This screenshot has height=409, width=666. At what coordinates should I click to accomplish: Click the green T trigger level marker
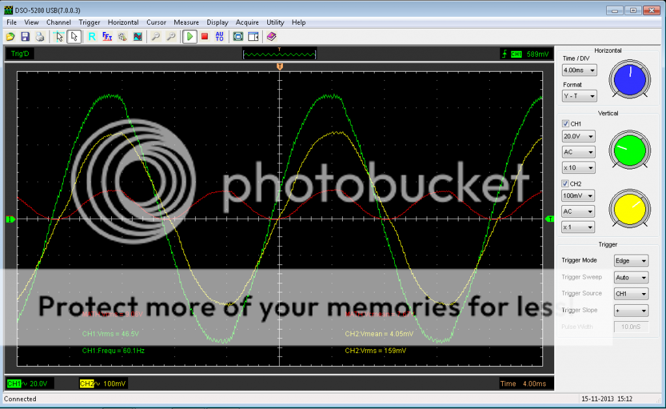pos(550,219)
